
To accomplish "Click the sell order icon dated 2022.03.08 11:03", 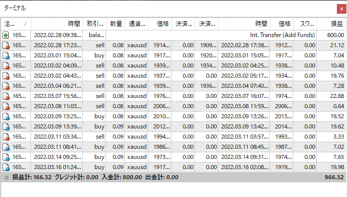I will pyautogui.click(x=6, y=106).
